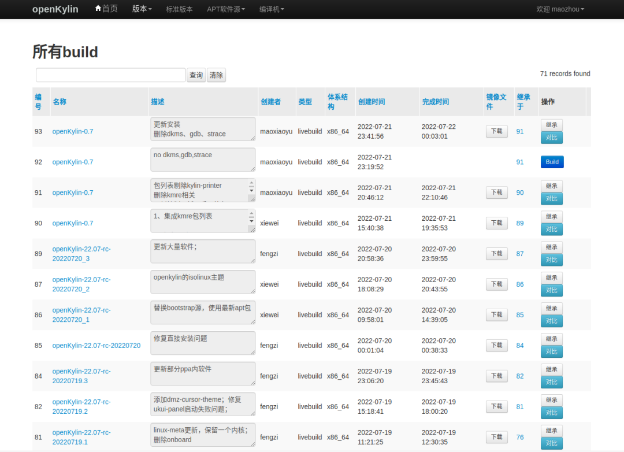Click 继承 button for build 90
Screen dimensions: 624x452
tap(552, 217)
